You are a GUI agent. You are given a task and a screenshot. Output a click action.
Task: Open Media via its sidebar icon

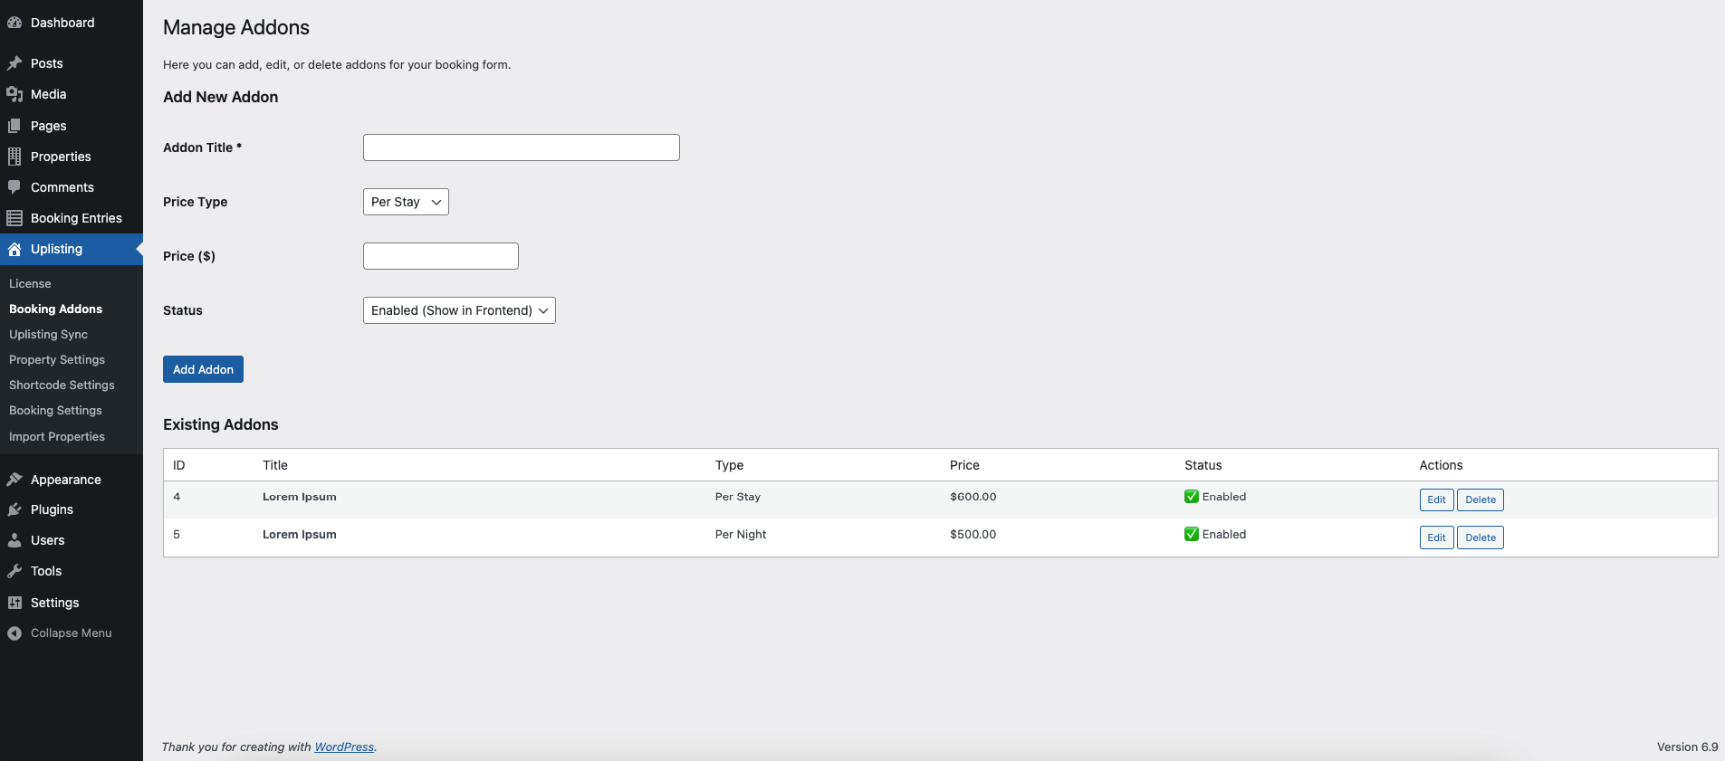pyautogui.click(x=14, y=94)
